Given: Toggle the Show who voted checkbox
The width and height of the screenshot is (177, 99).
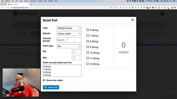Looking at the screenshot, I should pyautogui.click(x=44, y=80).
